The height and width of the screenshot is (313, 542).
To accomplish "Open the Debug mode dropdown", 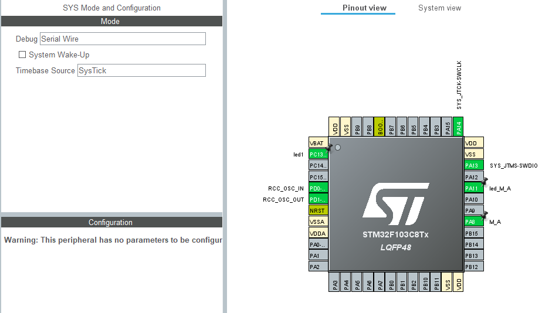I will [123, 39].
